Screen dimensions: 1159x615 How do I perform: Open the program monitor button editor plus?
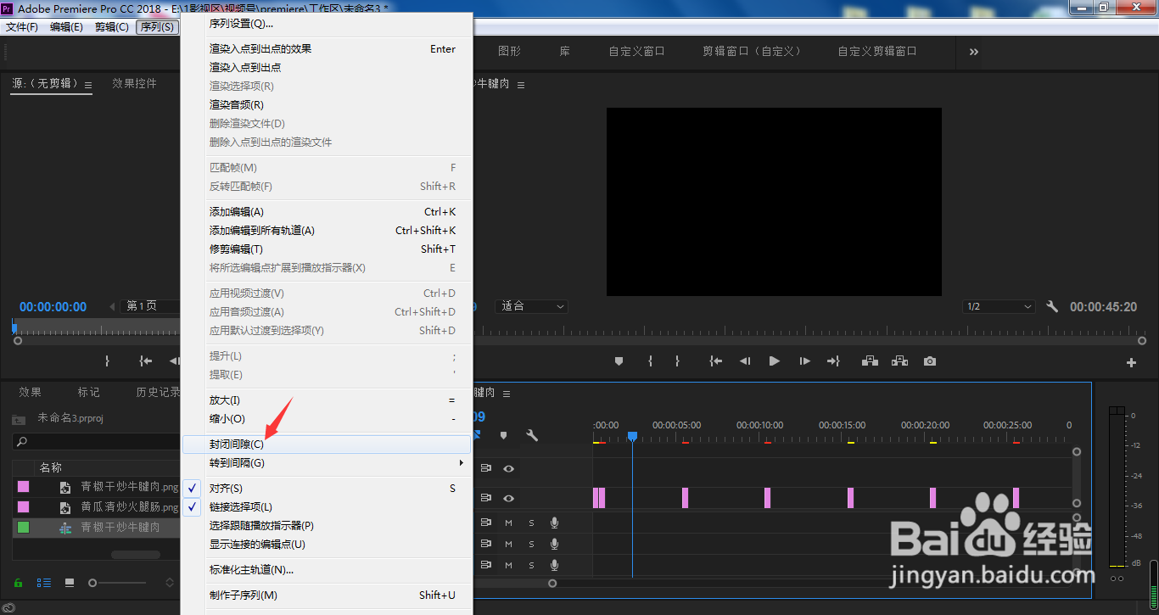(x=1131, y=362)
